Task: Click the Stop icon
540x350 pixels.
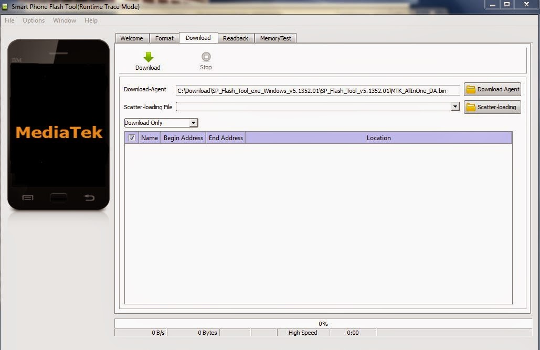Action: (x=206, y=57)
